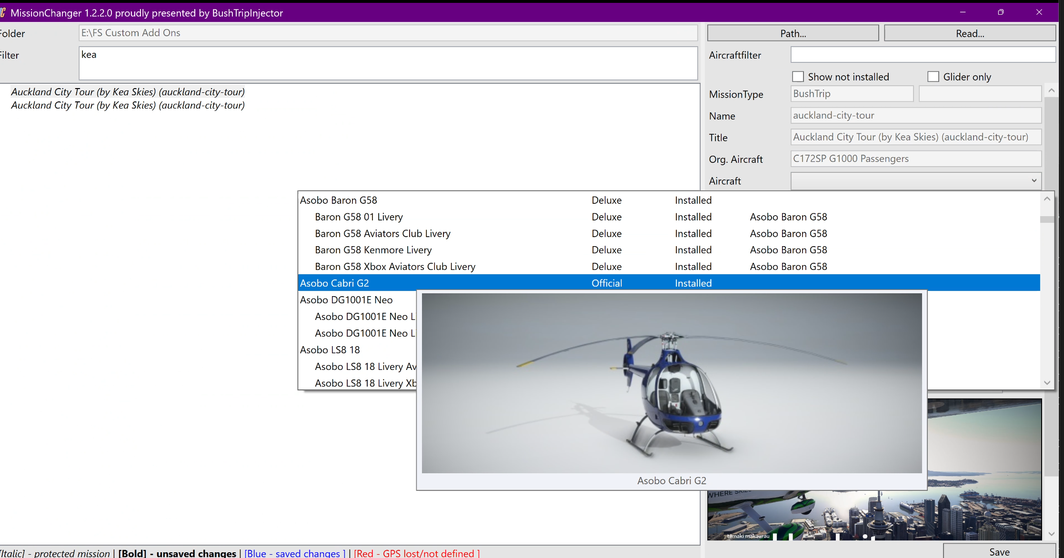The width and height of the screenshot is (1064, 558).
Task: Click right panel scroll-up arrow
Action: [1052, 90]
